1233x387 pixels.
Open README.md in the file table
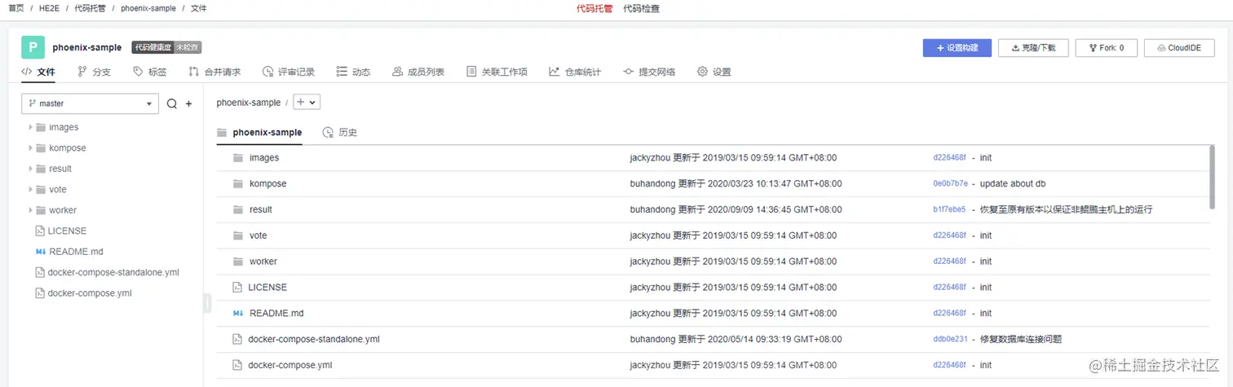coord(276,314)
